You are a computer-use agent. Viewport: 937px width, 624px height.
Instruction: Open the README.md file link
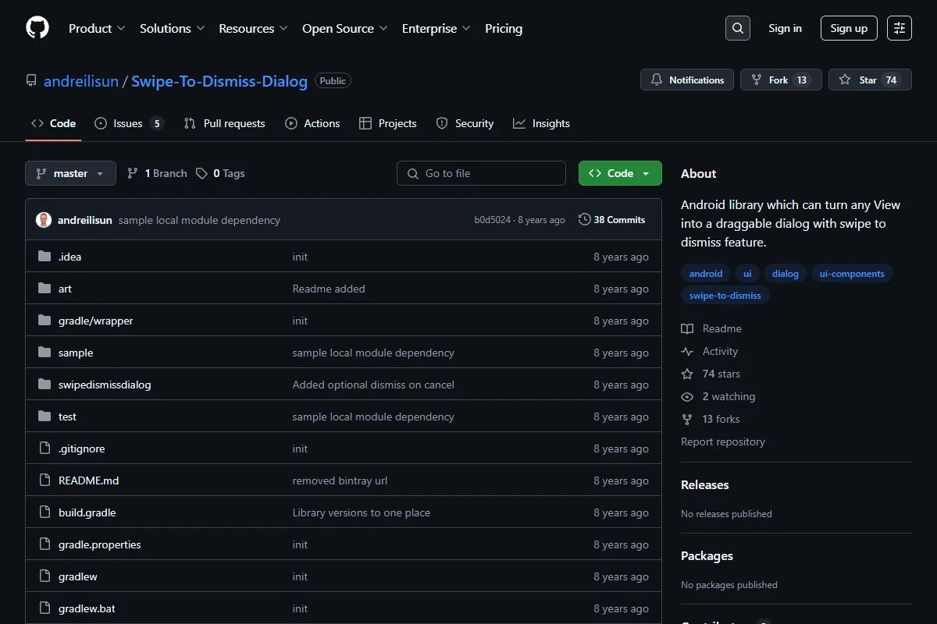[x=89, y=480]
